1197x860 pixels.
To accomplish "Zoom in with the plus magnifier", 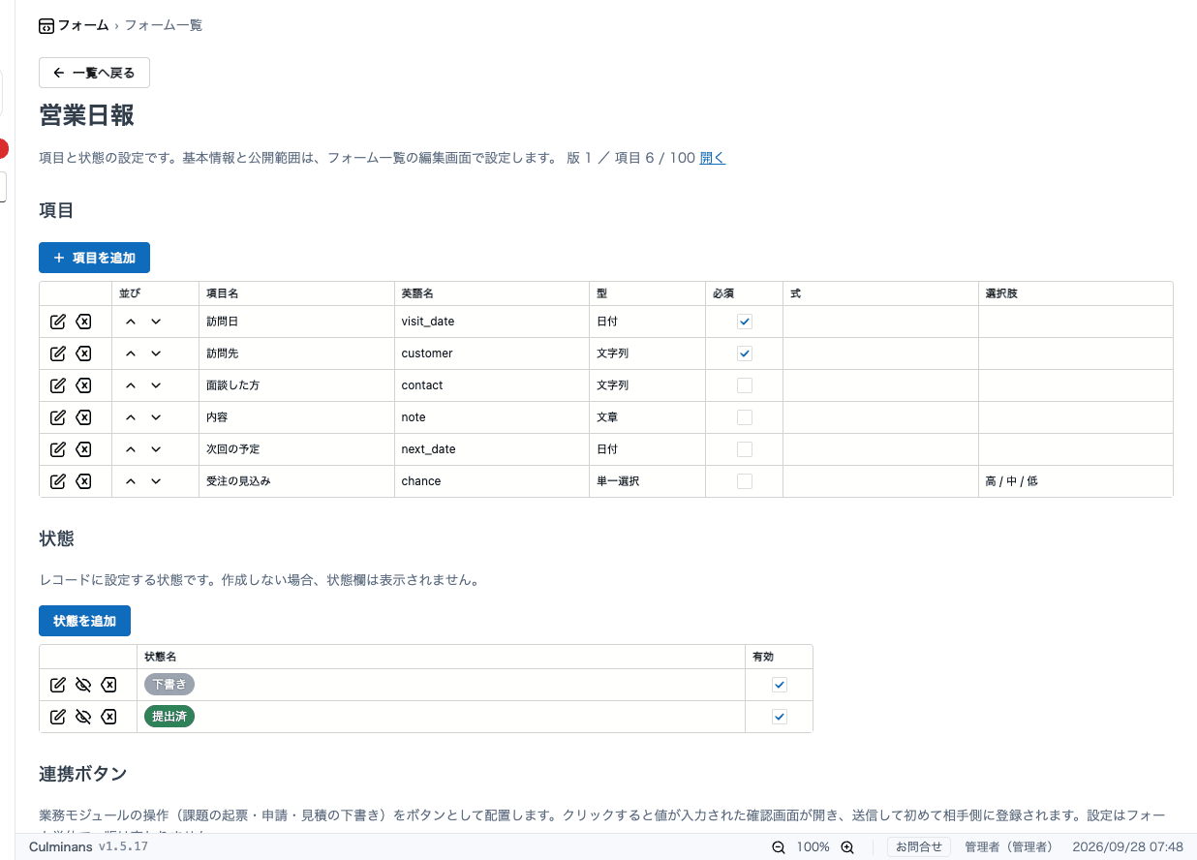I will pyautogui.click(x=847, y=847).
